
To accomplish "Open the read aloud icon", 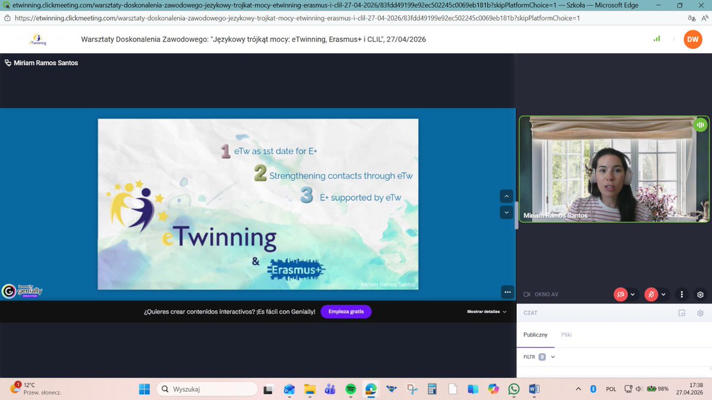I will [705, 18].
